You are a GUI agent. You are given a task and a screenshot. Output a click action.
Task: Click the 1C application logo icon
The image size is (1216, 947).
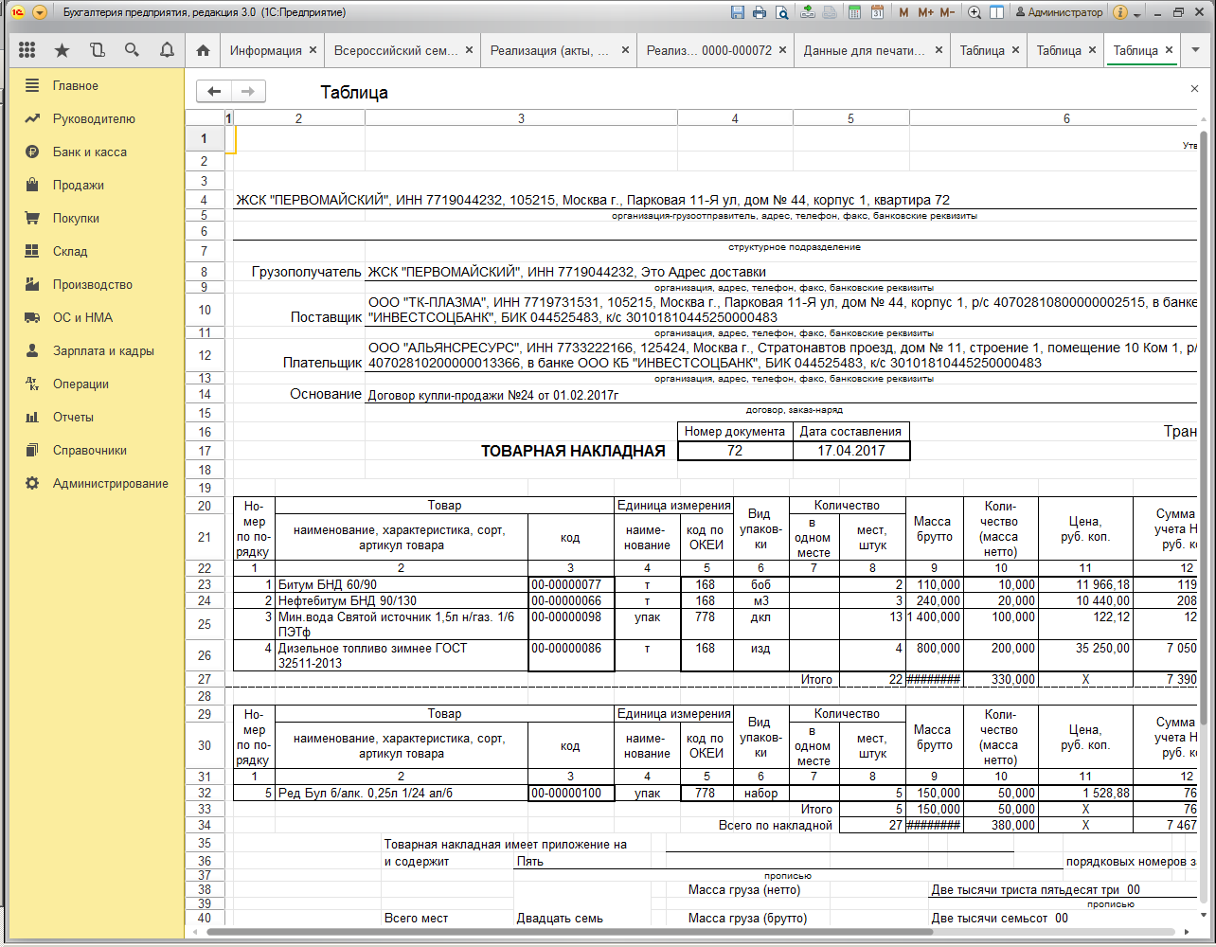pyautogui.click(x=17, y=12)
